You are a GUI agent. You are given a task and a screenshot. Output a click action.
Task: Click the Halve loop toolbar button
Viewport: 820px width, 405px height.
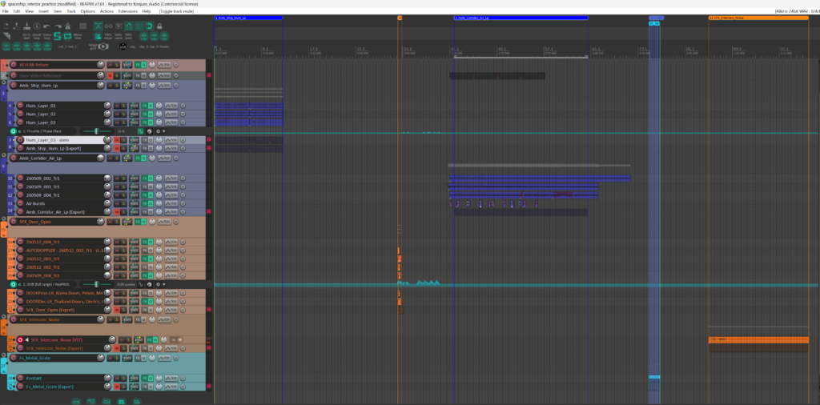tap(47, 36)
